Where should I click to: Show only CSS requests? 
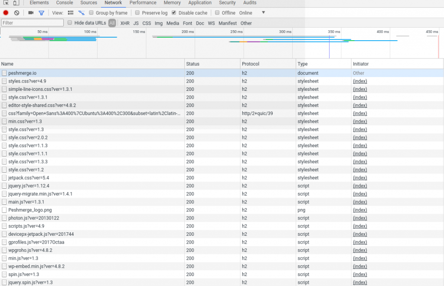(x=147, y=23)
